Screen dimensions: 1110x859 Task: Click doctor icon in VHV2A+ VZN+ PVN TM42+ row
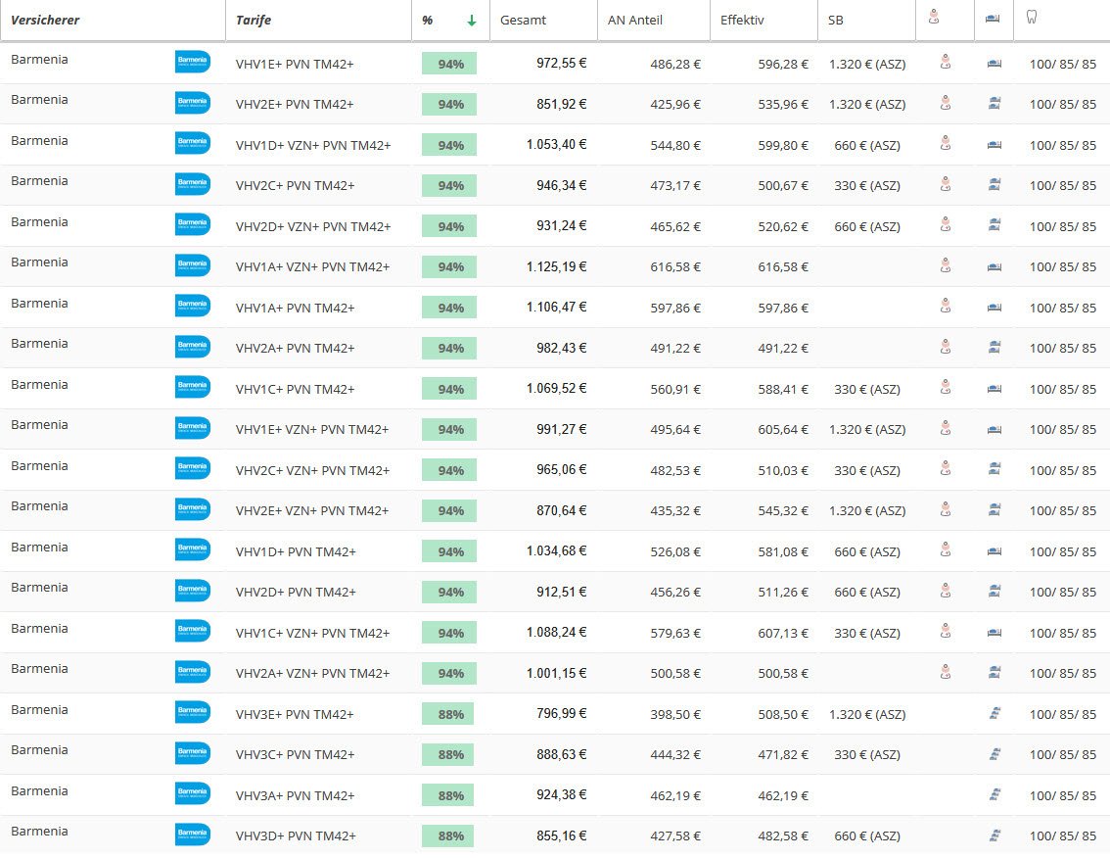(x=945, y=673)
